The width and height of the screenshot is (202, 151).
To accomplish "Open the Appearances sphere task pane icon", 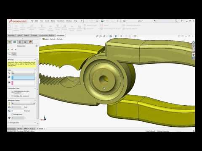I will click(194, 55).
